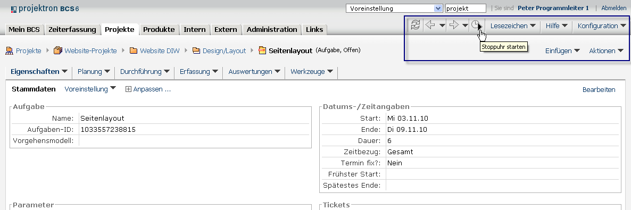The image size is (631, 210).
Task: Click the Aufgaben-ID value 1033557238815
Action: tap(108, 130)
